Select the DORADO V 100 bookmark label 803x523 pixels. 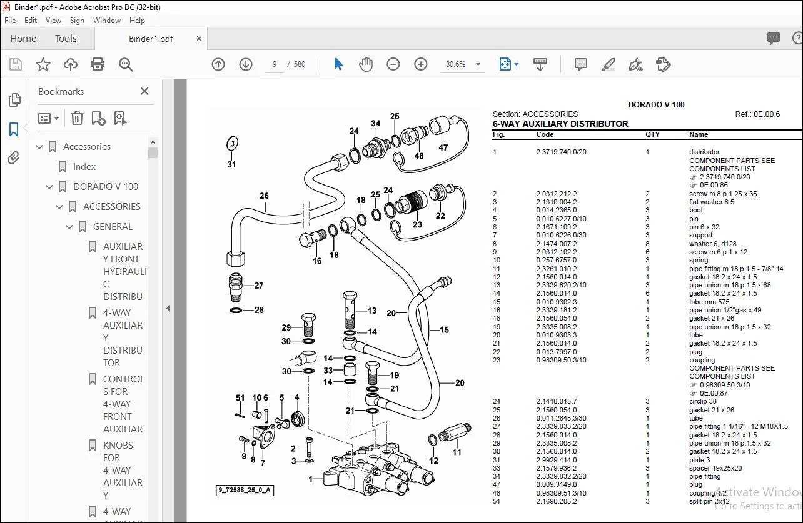106,187
